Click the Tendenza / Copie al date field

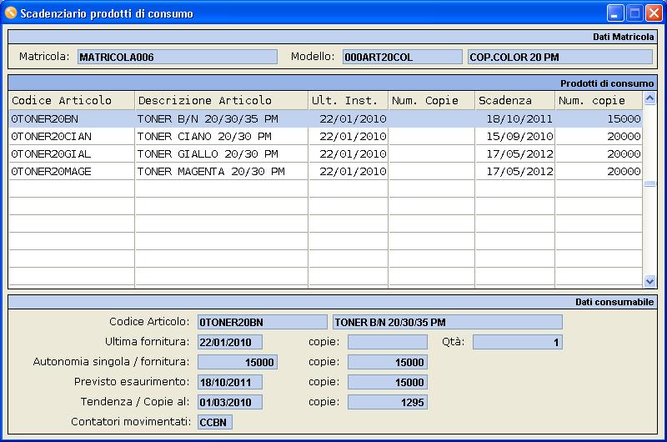point(230,402)
